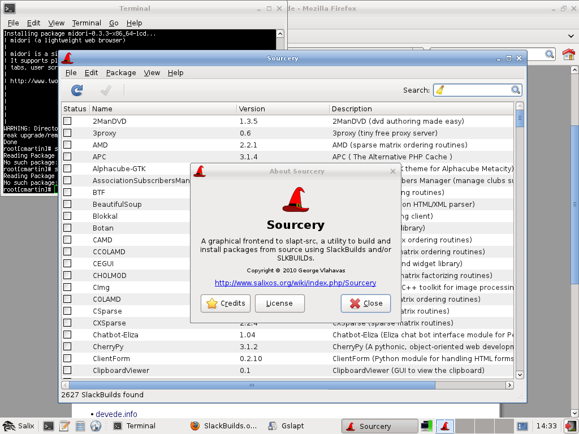Open the Salix start menu
Viewport: 579px width, 434px height.
(19, 426)
